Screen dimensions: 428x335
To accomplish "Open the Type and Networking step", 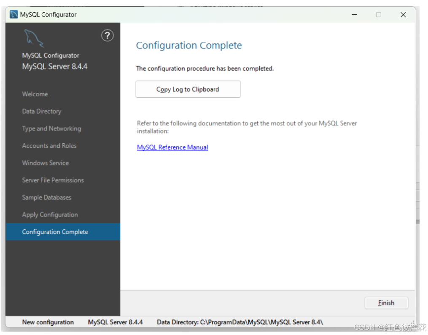I will pyautogui.click(x=51, y=129).
